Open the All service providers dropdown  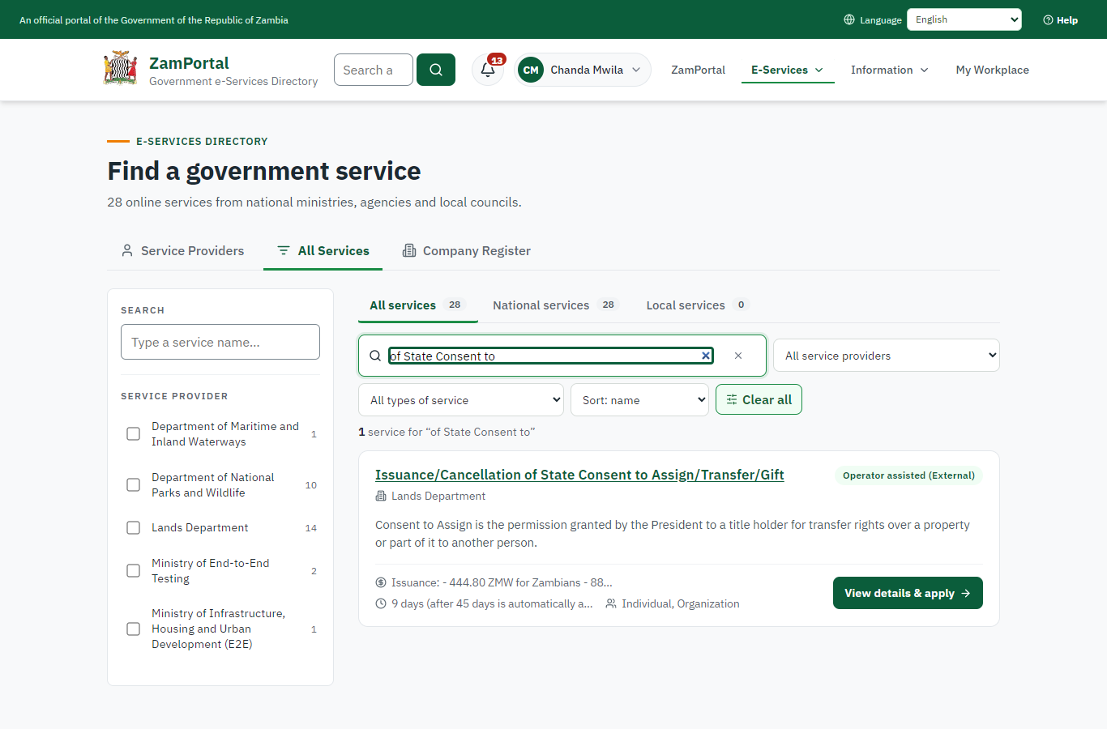(887, 356)
